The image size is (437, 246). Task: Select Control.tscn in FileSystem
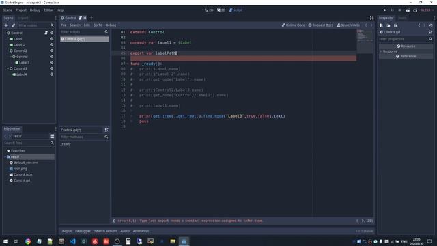coord(23,175)
